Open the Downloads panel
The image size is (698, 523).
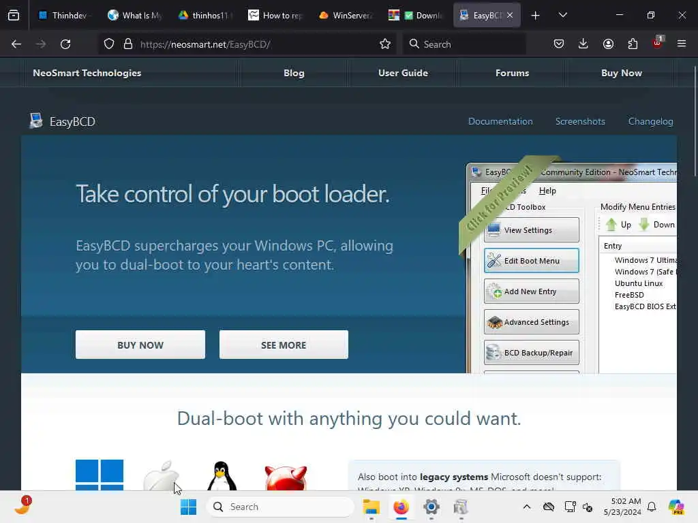(583, 44)
